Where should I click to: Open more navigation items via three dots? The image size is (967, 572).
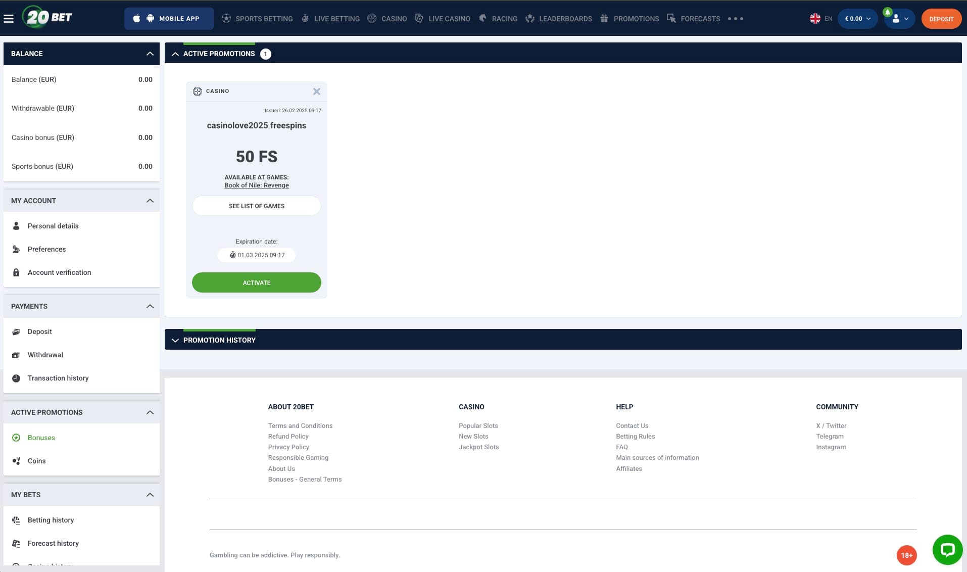click(735, 19)
